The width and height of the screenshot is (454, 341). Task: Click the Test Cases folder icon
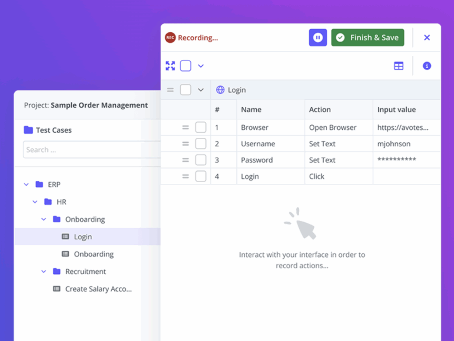coord(28,130)
